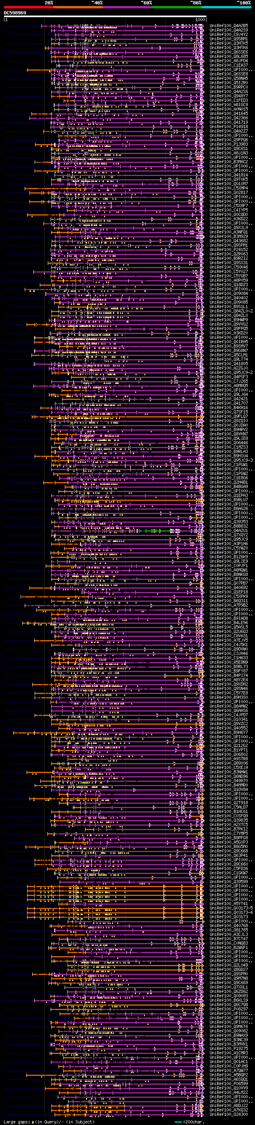Select UniRef100_C1E8G6 hit
Viewport: 255px width, 1125px height.
pyautogui.click(x=229, y=478)
